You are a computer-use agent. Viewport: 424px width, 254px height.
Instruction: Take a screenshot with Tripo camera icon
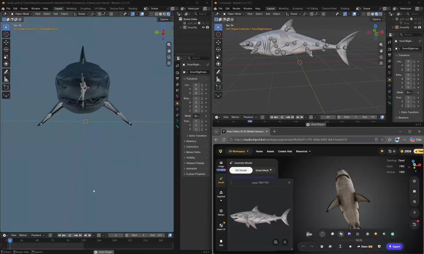(x=414, y=191)
